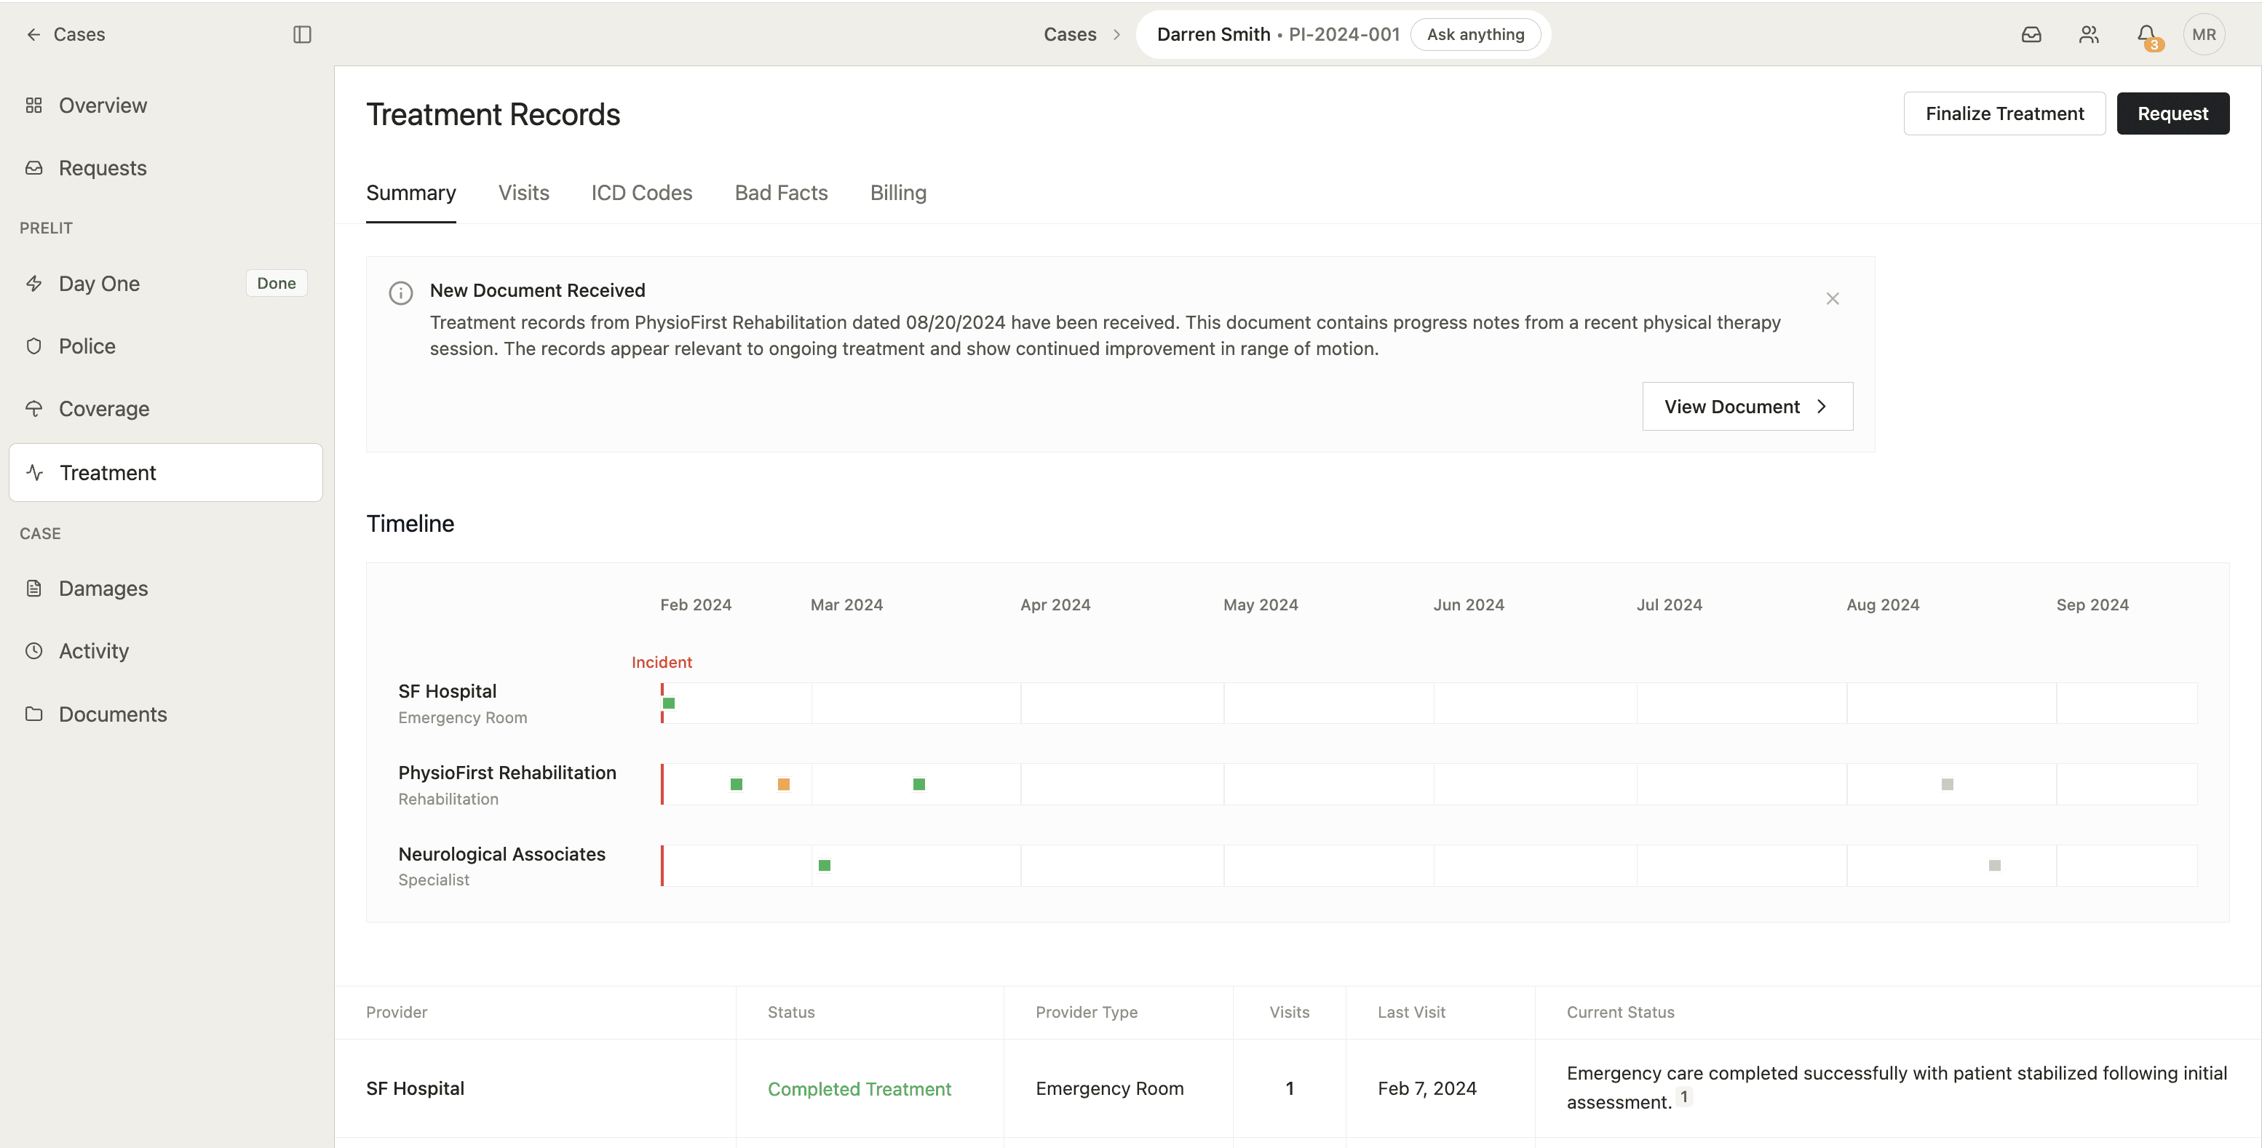Dismiss the New Document Received notice
The image size is (2262, 1148).
coord(1832,298)
